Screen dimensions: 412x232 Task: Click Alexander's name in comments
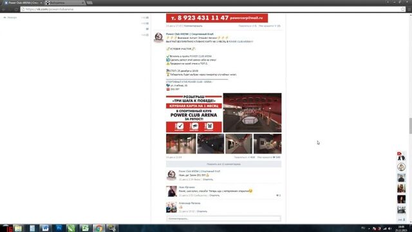189,204
